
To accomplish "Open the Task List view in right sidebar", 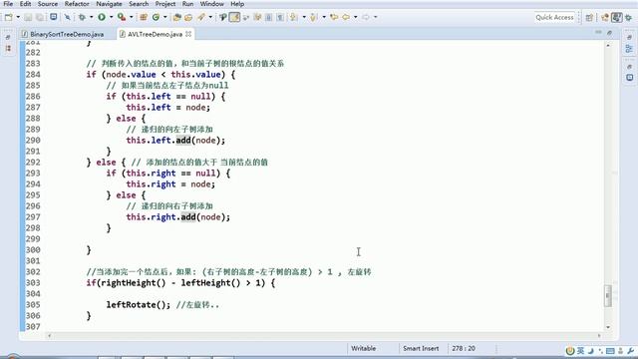I will click(x=629, y=78).
